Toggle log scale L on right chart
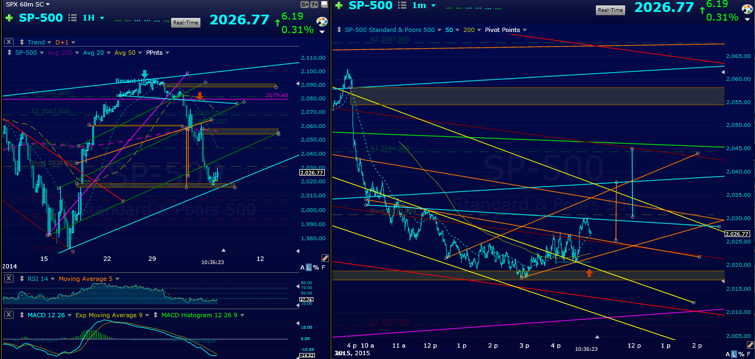 [x=734, y=354]
